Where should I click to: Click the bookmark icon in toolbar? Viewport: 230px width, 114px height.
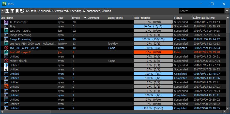pyautogui.click(x=17, y=11)
